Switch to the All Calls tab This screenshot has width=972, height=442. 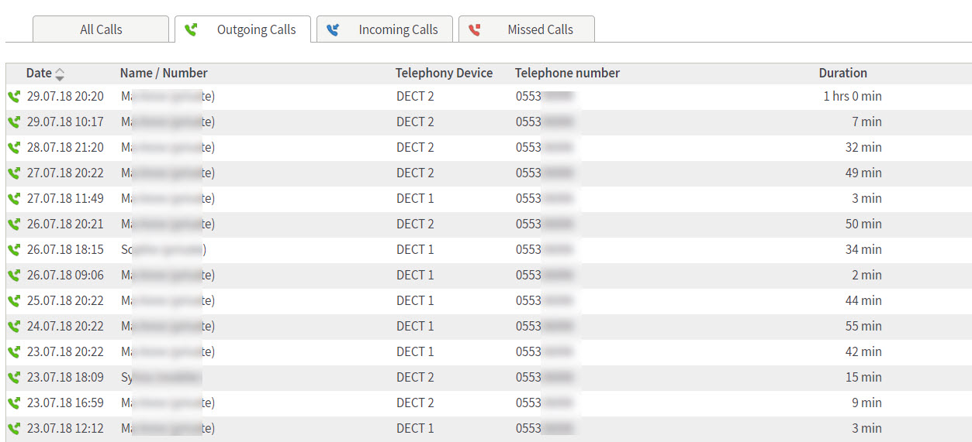(101, 30)
